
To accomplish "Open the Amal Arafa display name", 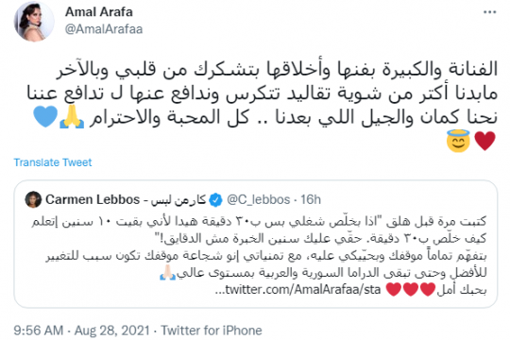I will pyautogui.click(x=99, y=11).
